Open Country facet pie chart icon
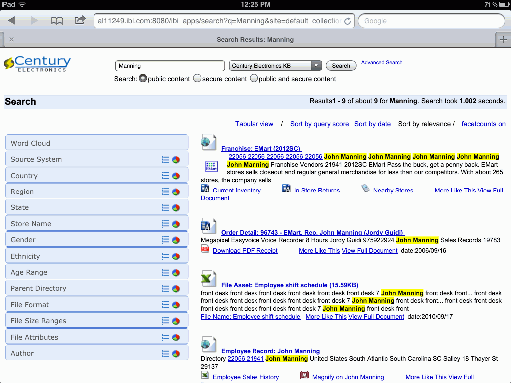Viewport: 511px width, 383px height. click(176, 176)
